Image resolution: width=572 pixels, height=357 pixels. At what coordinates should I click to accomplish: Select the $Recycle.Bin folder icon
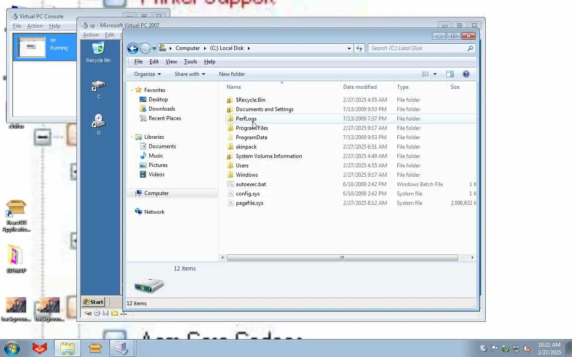pos(230,100)
